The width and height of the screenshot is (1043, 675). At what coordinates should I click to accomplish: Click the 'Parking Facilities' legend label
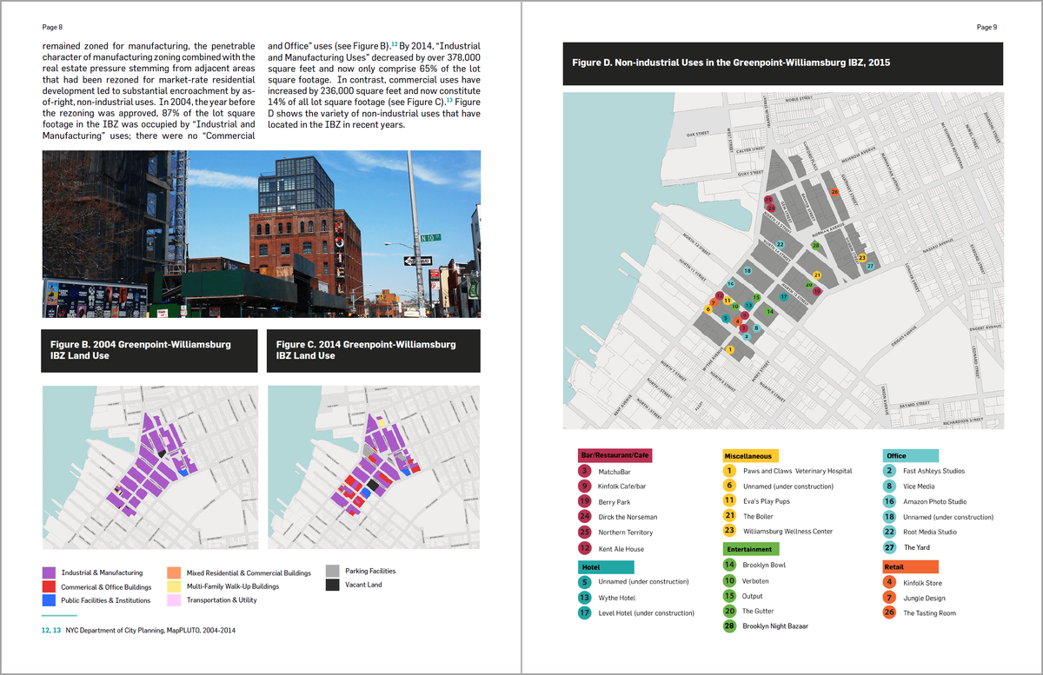(x=370, y=571)
